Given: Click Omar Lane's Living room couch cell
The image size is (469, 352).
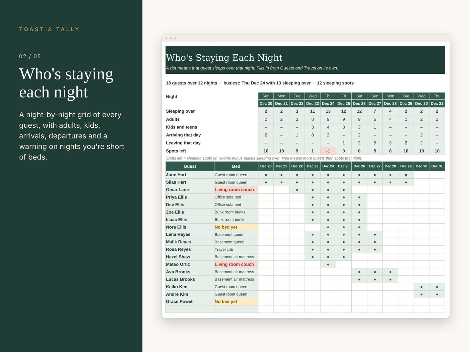Looking at the screenshot, I should tap(236, 190).
